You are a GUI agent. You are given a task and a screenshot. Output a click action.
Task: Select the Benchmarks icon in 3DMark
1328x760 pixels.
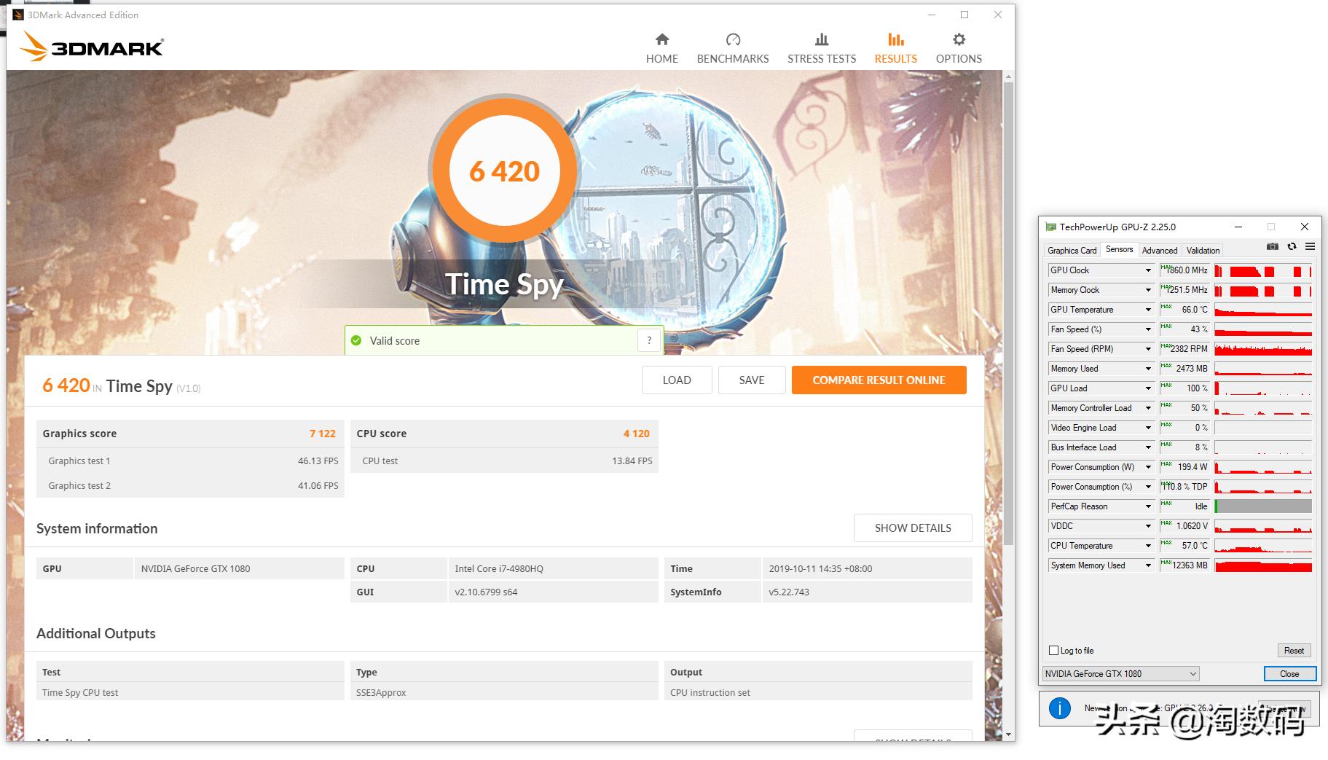coord(732,47)
